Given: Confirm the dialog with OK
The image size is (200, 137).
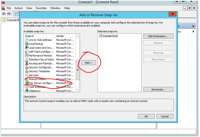Looking at the screenshot, I should (x=146, y=116).
